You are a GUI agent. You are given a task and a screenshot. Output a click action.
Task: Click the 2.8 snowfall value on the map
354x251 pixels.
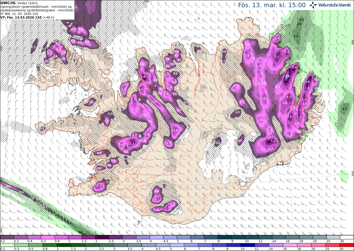pyautogui.click(x=143, y=77)
